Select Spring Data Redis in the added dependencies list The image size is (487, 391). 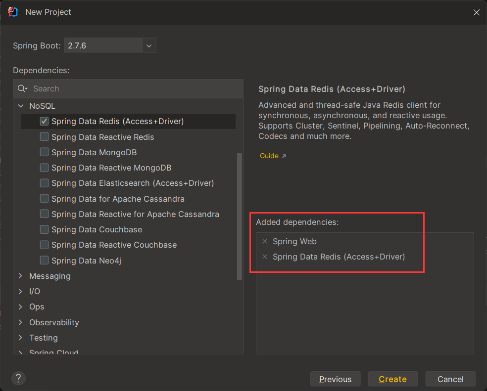coord(339,257)
